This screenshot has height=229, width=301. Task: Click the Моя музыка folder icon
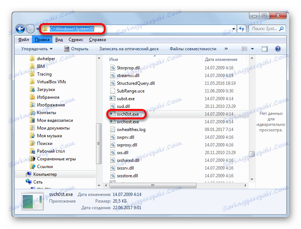coord(32,136)
